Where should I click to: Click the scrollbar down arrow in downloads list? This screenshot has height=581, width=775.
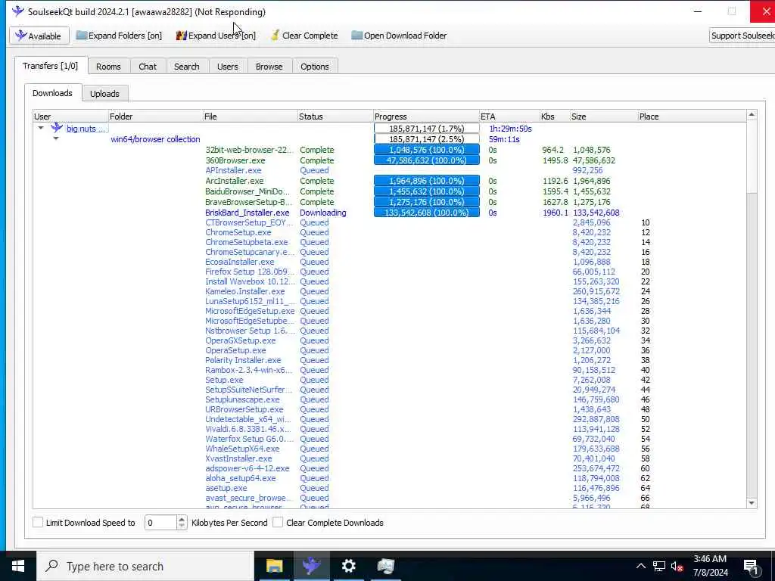coord(752,503)
